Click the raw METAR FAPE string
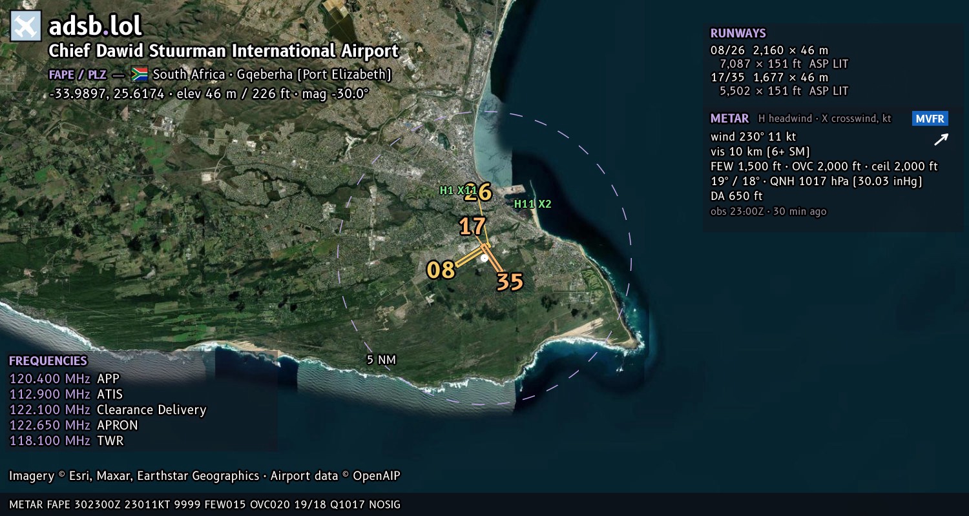The image size is (969, 516). pos(205,504)
